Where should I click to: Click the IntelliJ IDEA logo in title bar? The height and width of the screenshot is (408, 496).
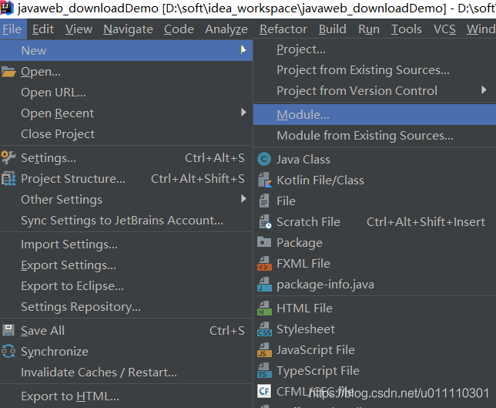point(6,7)
